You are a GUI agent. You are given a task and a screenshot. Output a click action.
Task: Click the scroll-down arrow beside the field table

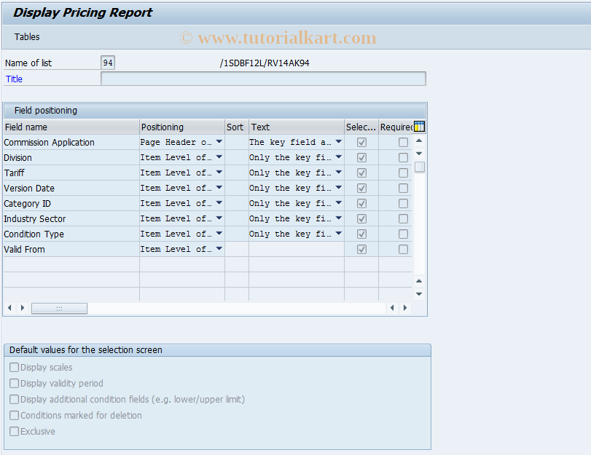pyautogui.click(x=418, y=155)
